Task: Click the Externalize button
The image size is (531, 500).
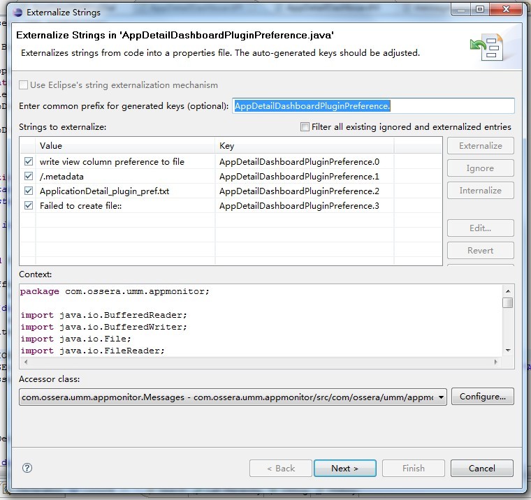Action: click(x=480, y=146)
